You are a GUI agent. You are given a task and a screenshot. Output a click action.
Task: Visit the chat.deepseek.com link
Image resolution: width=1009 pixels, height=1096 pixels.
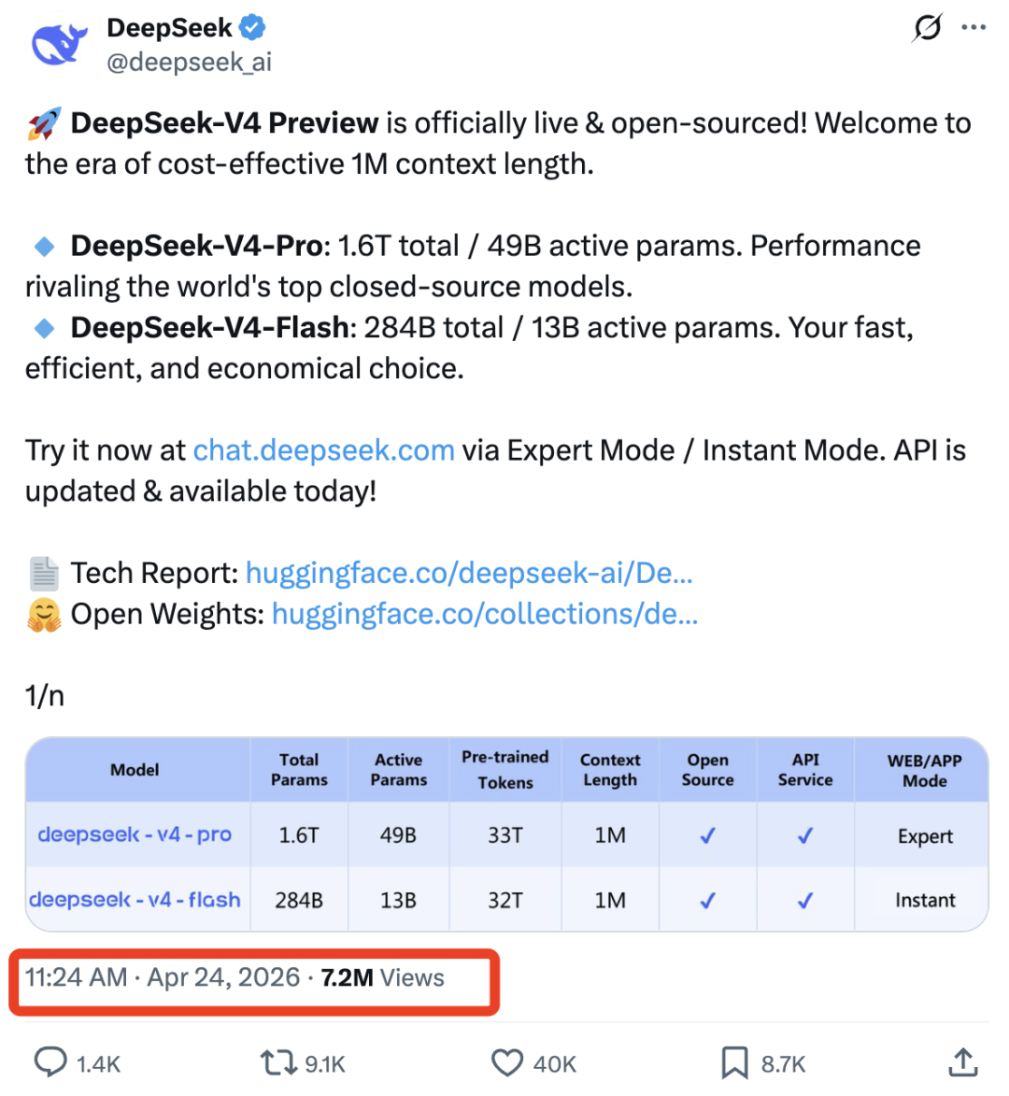324,450
